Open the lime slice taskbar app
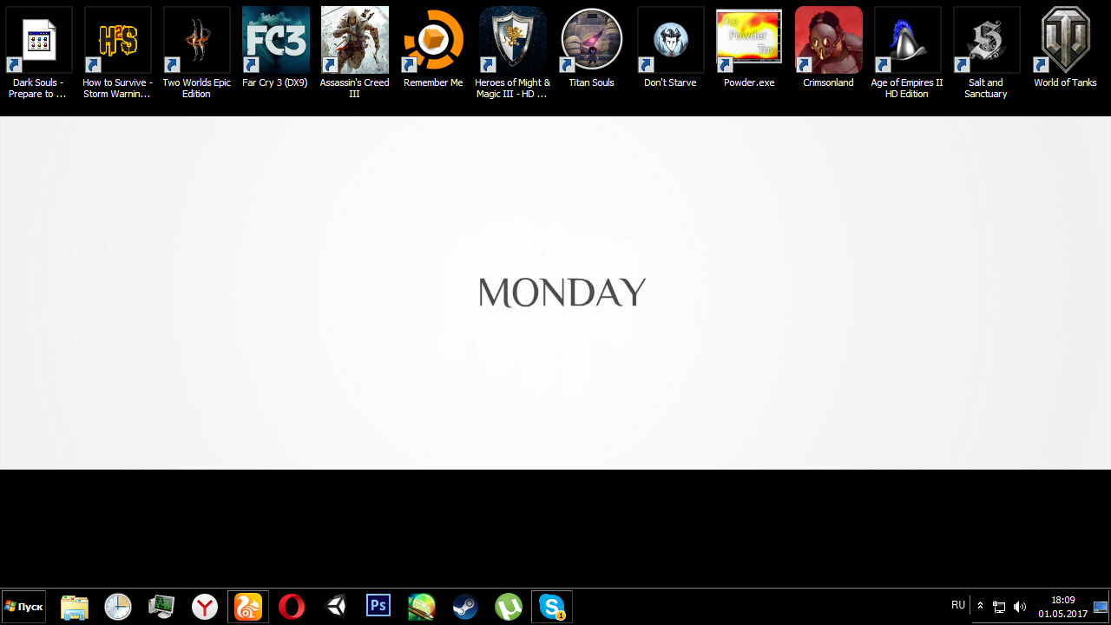 (x=422, y=607)
